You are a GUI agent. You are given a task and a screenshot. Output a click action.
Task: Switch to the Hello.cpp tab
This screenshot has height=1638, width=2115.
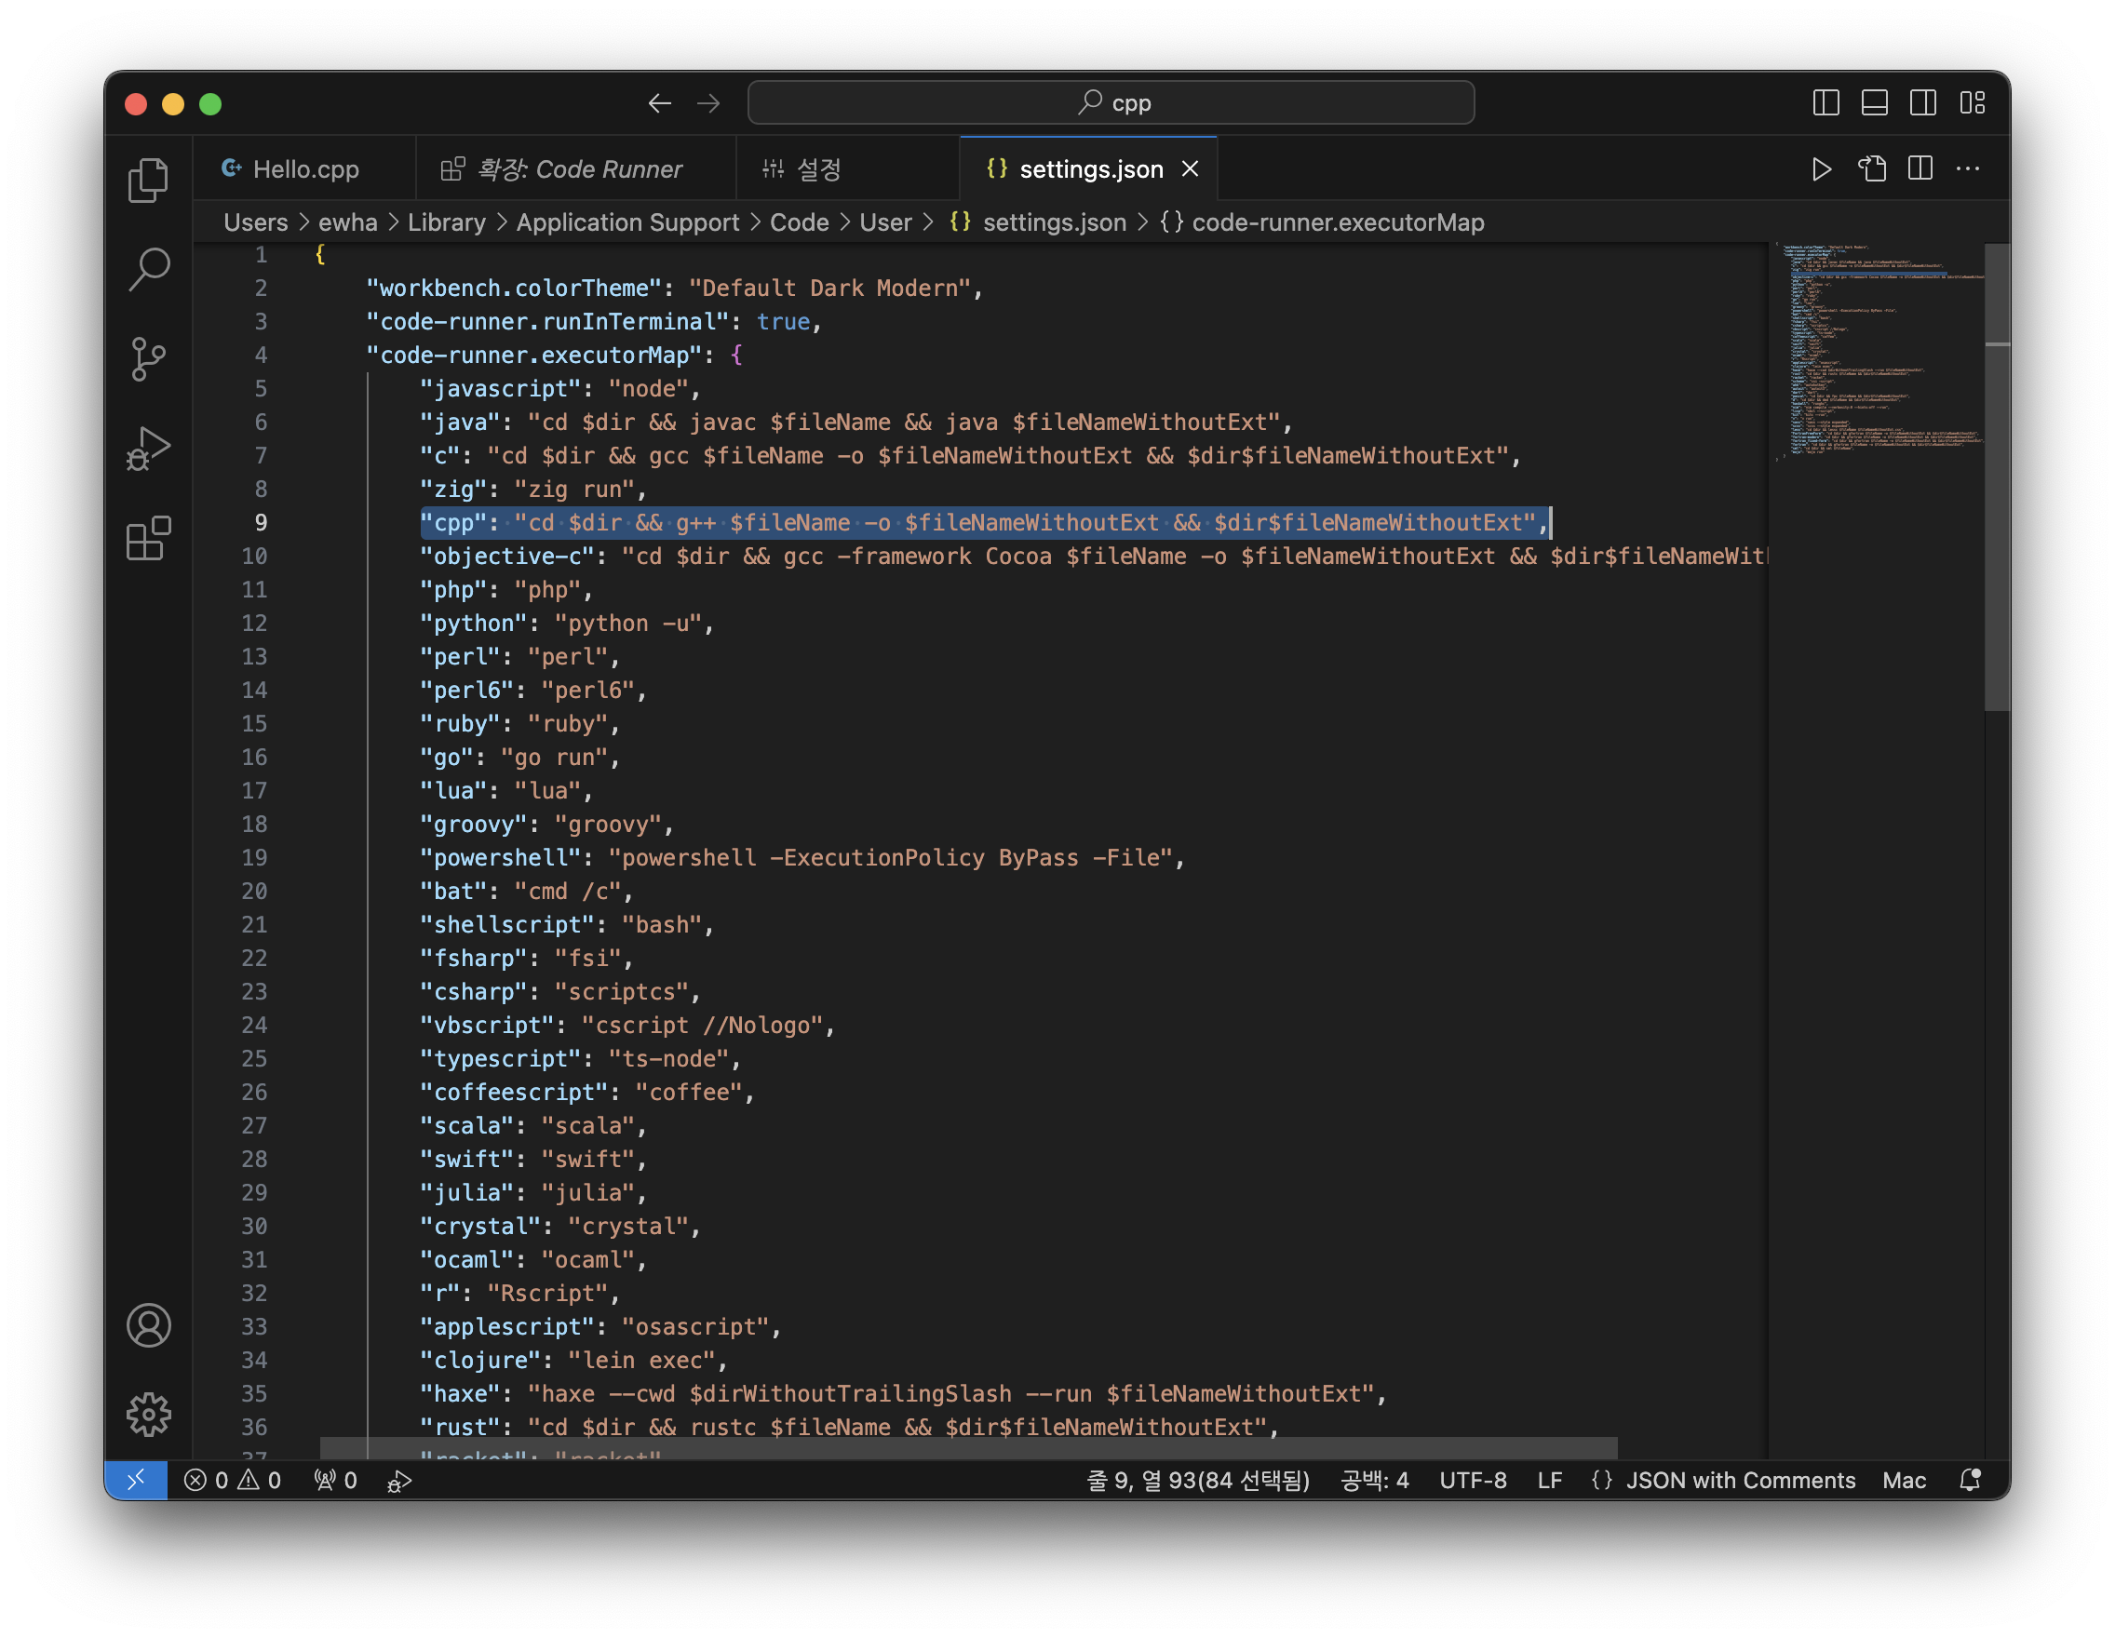(x=304, y=169)
